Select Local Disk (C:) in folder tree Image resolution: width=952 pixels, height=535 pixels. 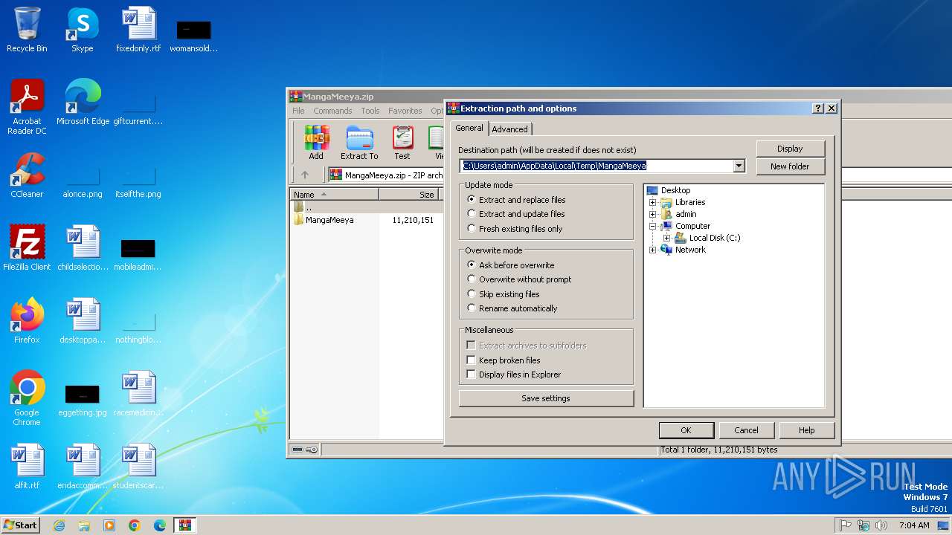pyautogui.click(x=707, y=238)
